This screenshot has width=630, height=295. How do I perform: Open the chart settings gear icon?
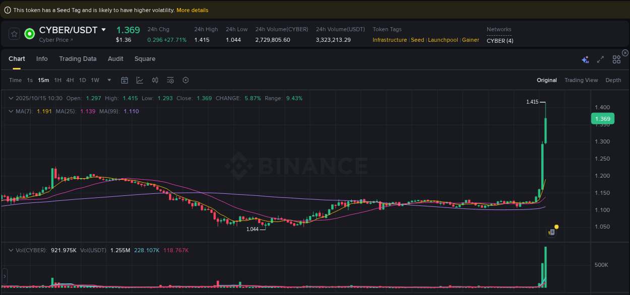pyautogui.click(x=185, y=80)
